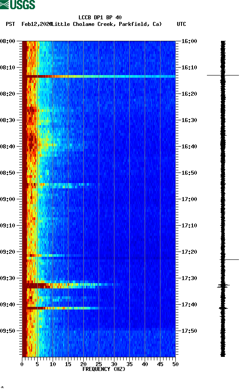Click the 16:10 UTC time label
Screen dimensions: 242x392
click(x=189, y=68)
